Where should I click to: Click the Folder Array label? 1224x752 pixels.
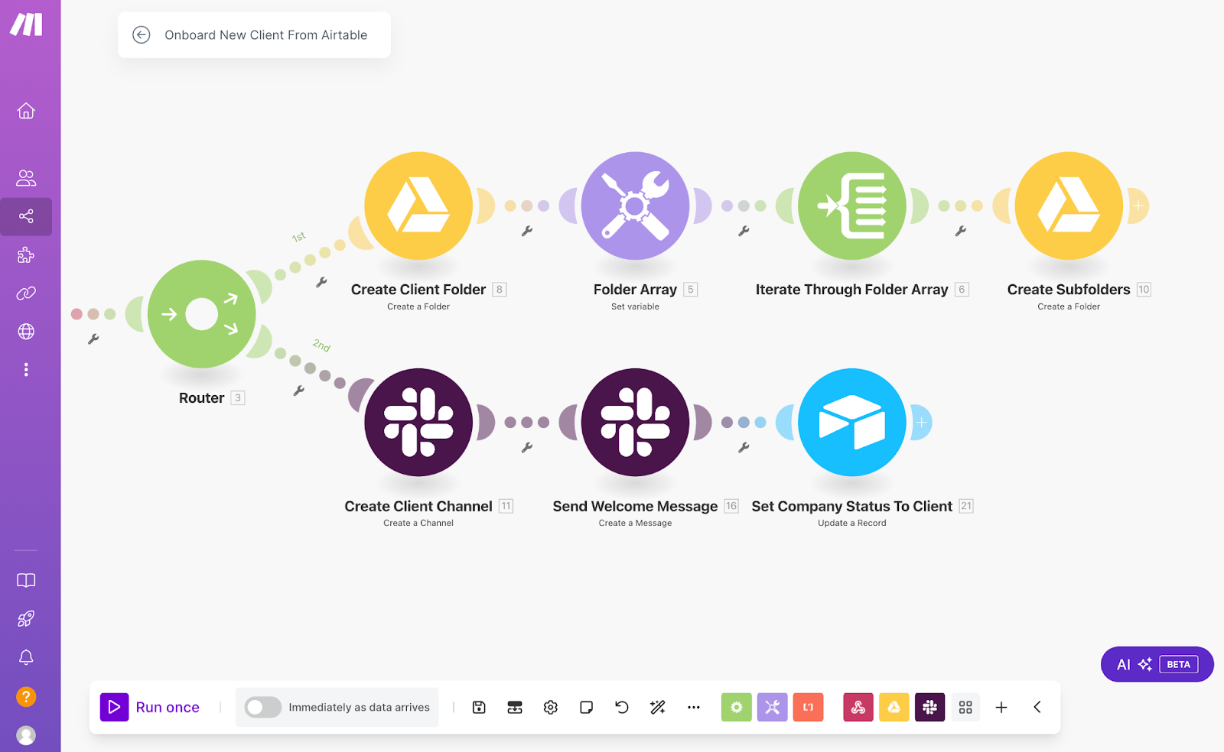click(x=635, y=290)
